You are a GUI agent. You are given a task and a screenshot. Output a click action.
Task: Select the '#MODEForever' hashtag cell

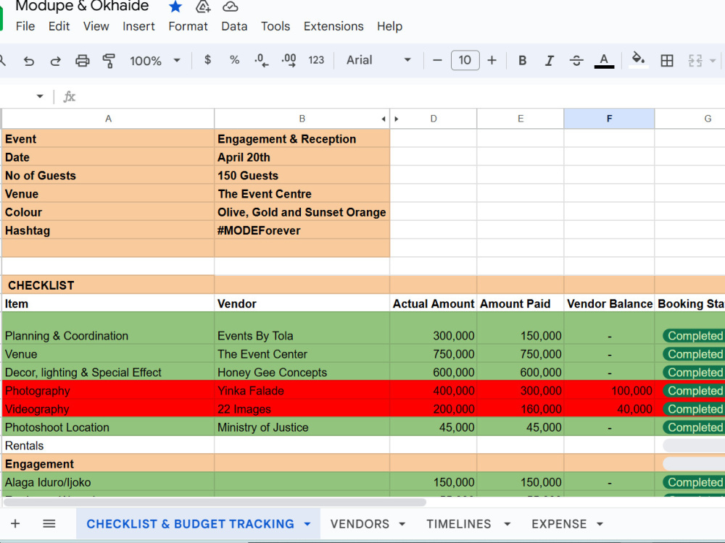(302, 230)
